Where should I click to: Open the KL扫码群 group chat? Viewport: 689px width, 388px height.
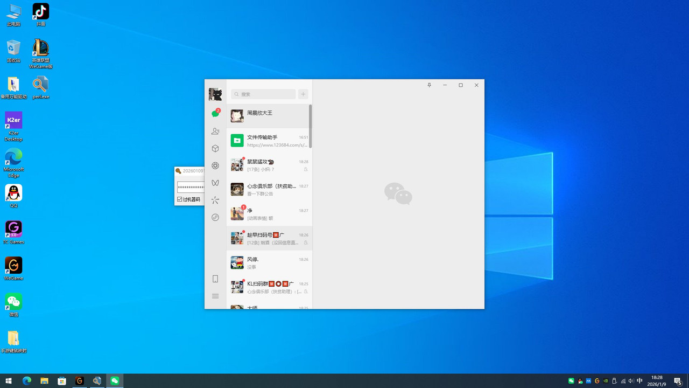[x=269, y=287]
